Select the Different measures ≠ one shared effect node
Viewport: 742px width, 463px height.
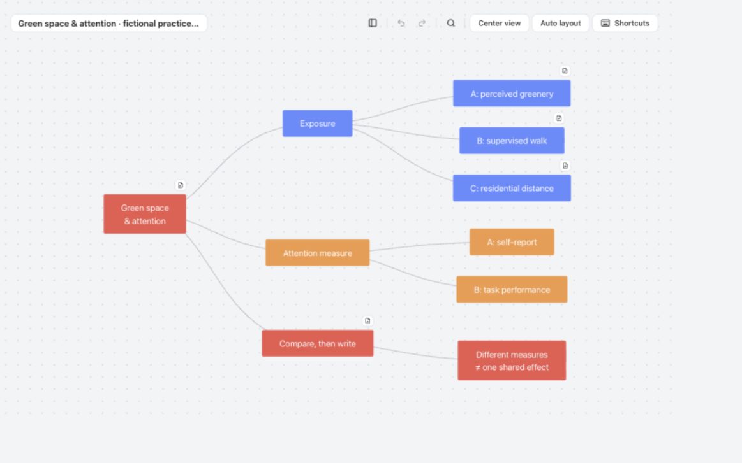point(512,360)
